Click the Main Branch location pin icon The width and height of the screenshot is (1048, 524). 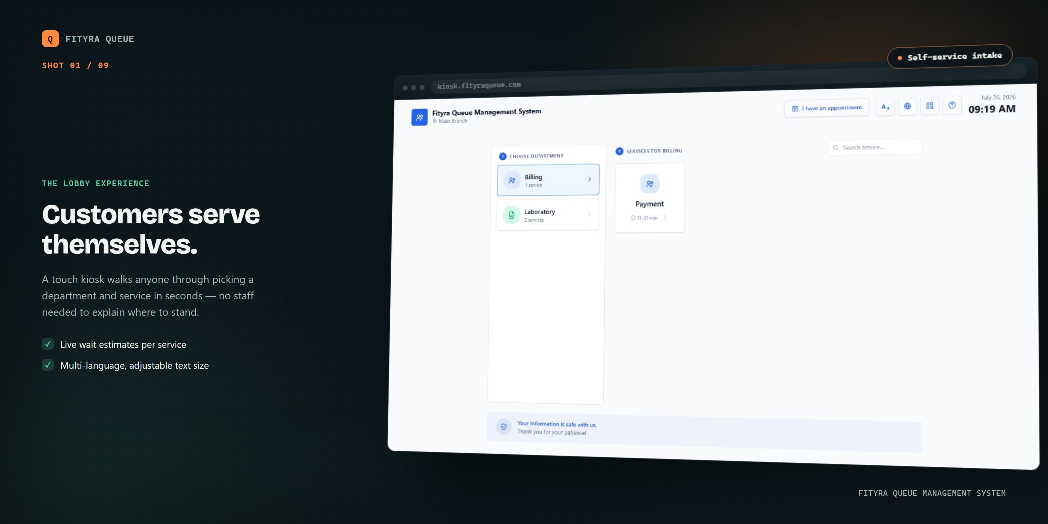[435, 121]
